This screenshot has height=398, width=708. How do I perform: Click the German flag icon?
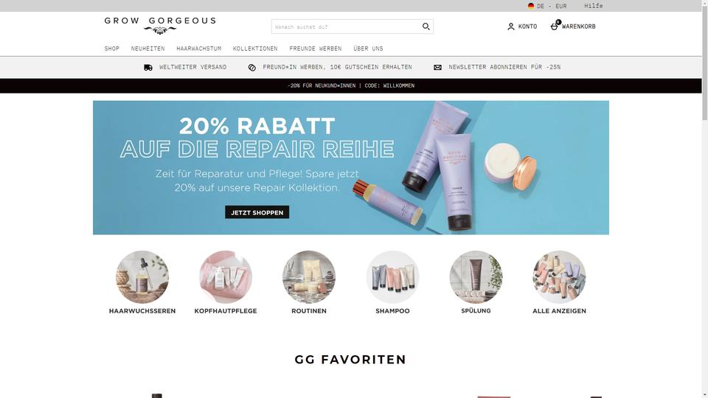(x=531, y=6)
